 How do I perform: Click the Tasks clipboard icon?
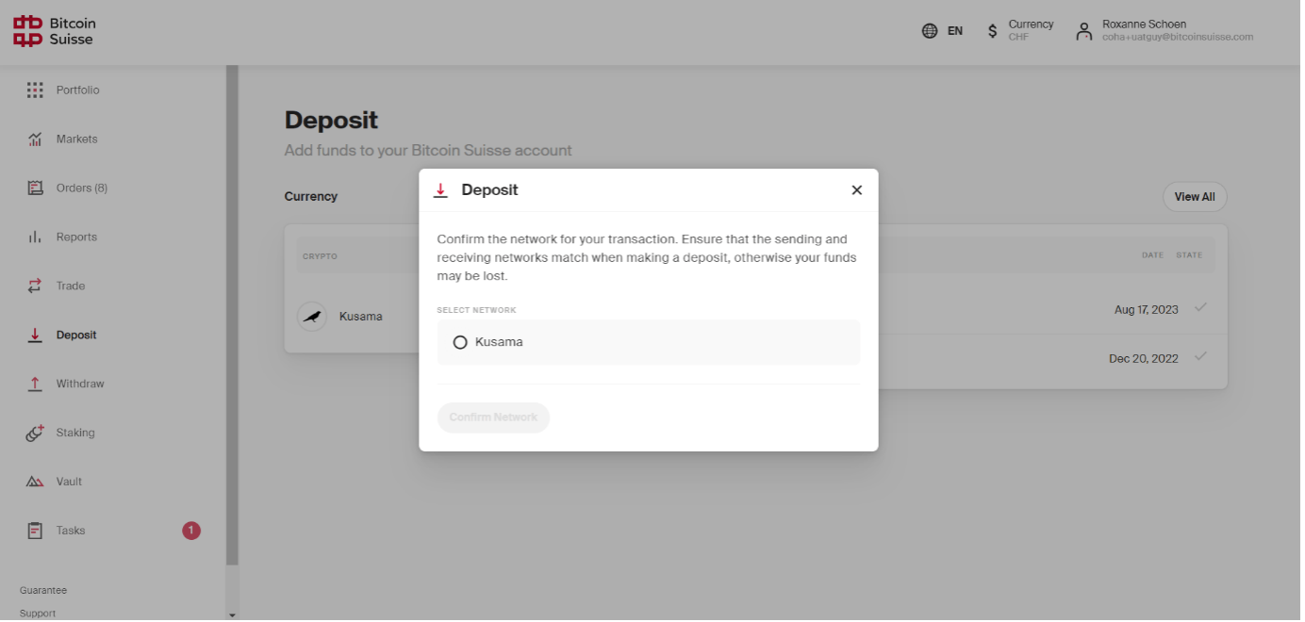pyautogui.click(x=35, y=531)
